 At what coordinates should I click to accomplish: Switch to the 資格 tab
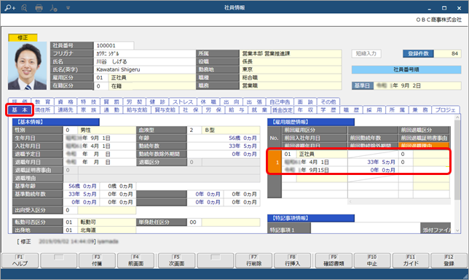[66, 102]
